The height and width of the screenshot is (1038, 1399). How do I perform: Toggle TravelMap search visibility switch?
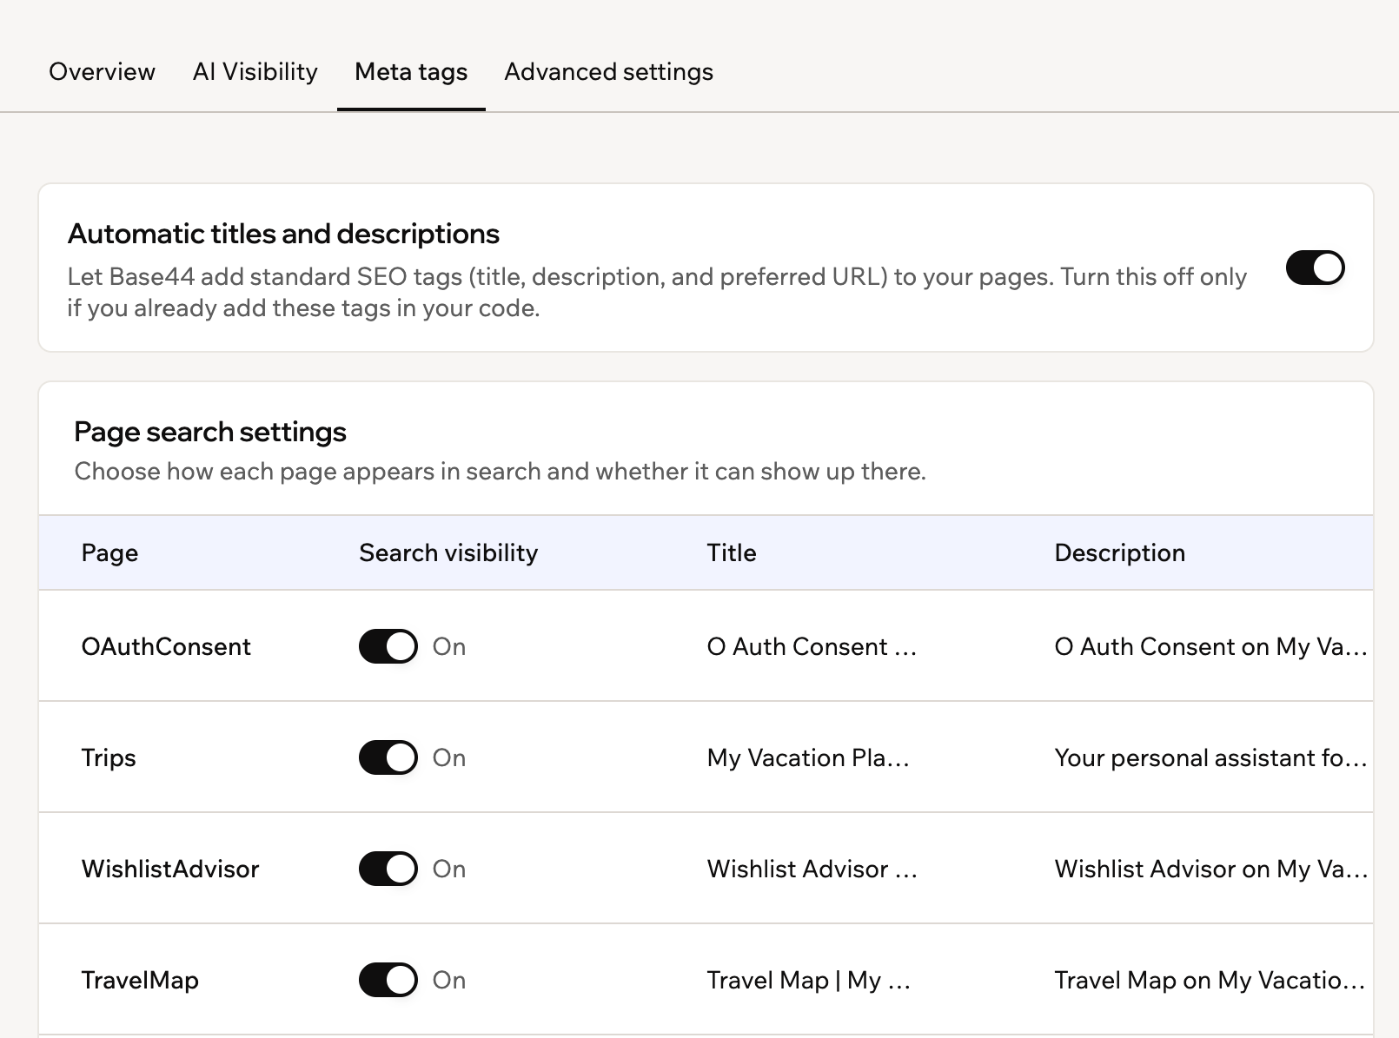[388, 980]
